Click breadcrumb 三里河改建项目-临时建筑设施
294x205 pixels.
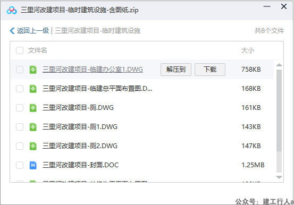[x=97, y=31]
